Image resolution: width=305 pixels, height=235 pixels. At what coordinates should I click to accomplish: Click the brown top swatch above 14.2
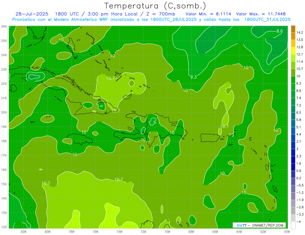tap(293, 29)
